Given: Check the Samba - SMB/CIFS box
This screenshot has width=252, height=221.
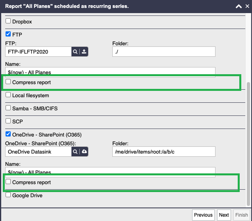Looking at the screenshot, I should [x=8, y=108].
